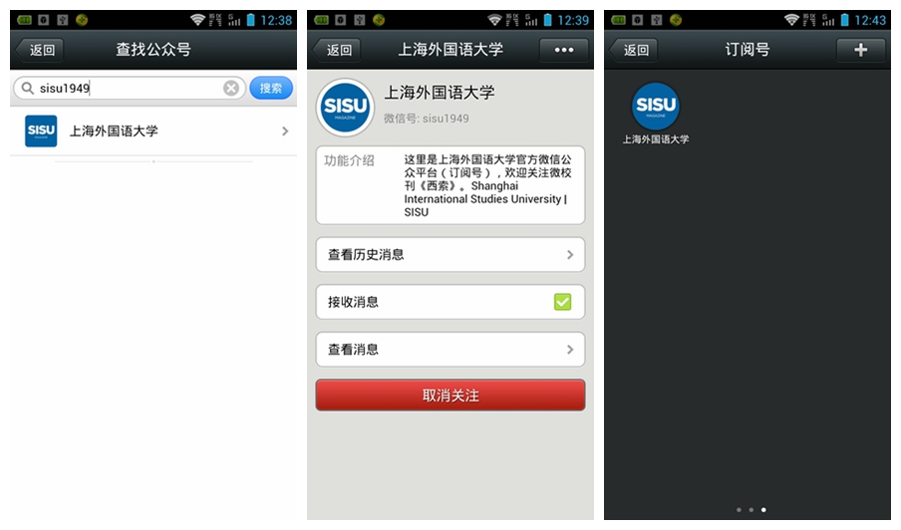Select the third page indicator dot
Viewport: 901px width, 530px height.
coord(763,510)
